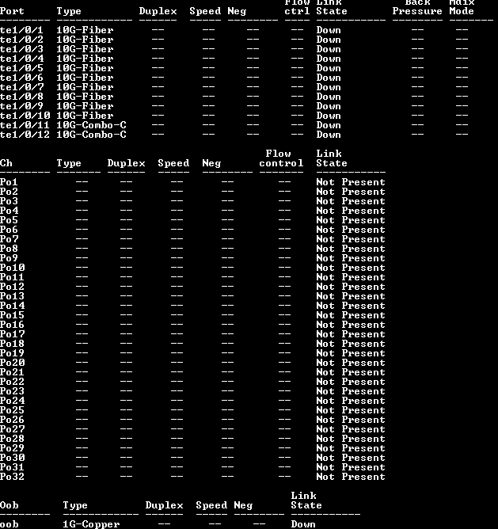Select the 10G-Combo-C type for te1/0/11

91,125
